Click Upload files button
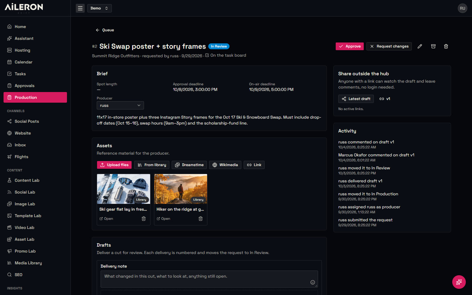The width and height of the screenshot is (472, 295). (114, 165)
